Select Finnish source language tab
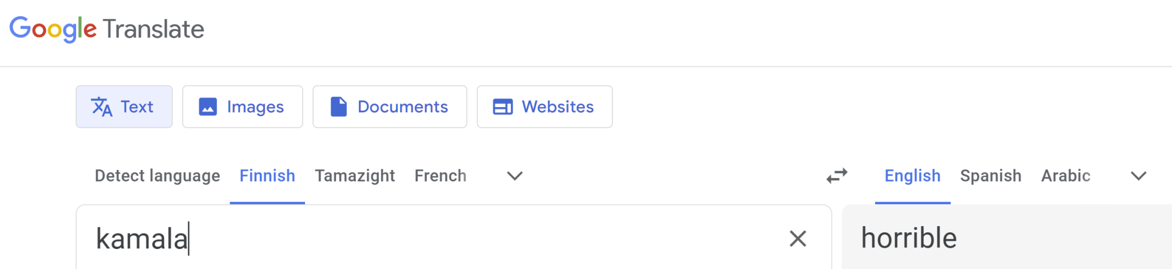The image size is (1172, 269). 267,176
